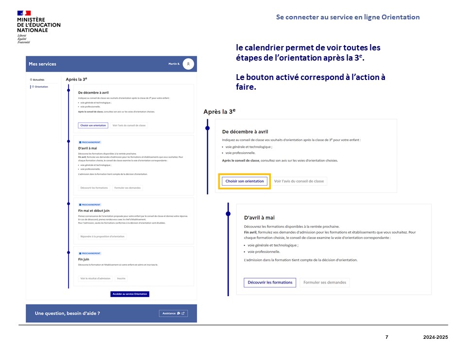Click the Prochainement badge above "Fin juin"
466x349 pixels.
point(89,253)
